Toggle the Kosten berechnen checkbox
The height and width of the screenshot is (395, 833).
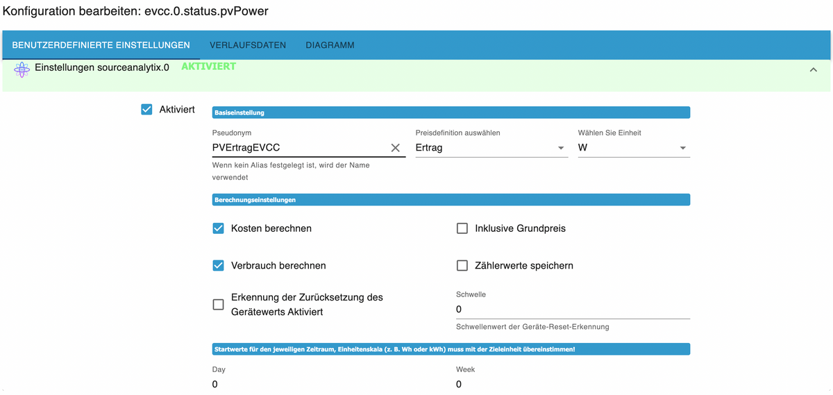[219, 228]
